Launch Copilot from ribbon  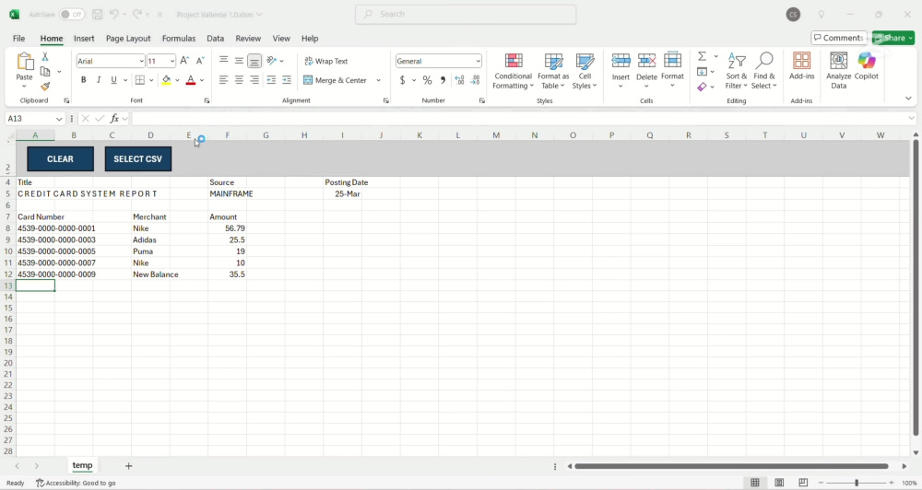click(866, 65)
